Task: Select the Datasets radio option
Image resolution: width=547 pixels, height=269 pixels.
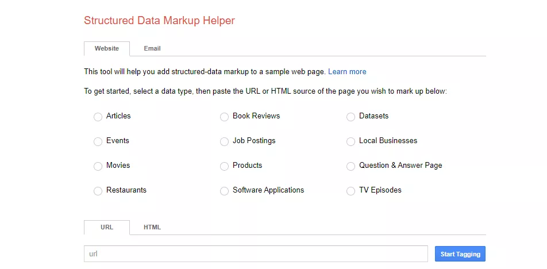Action: click(x=350, y=117)
